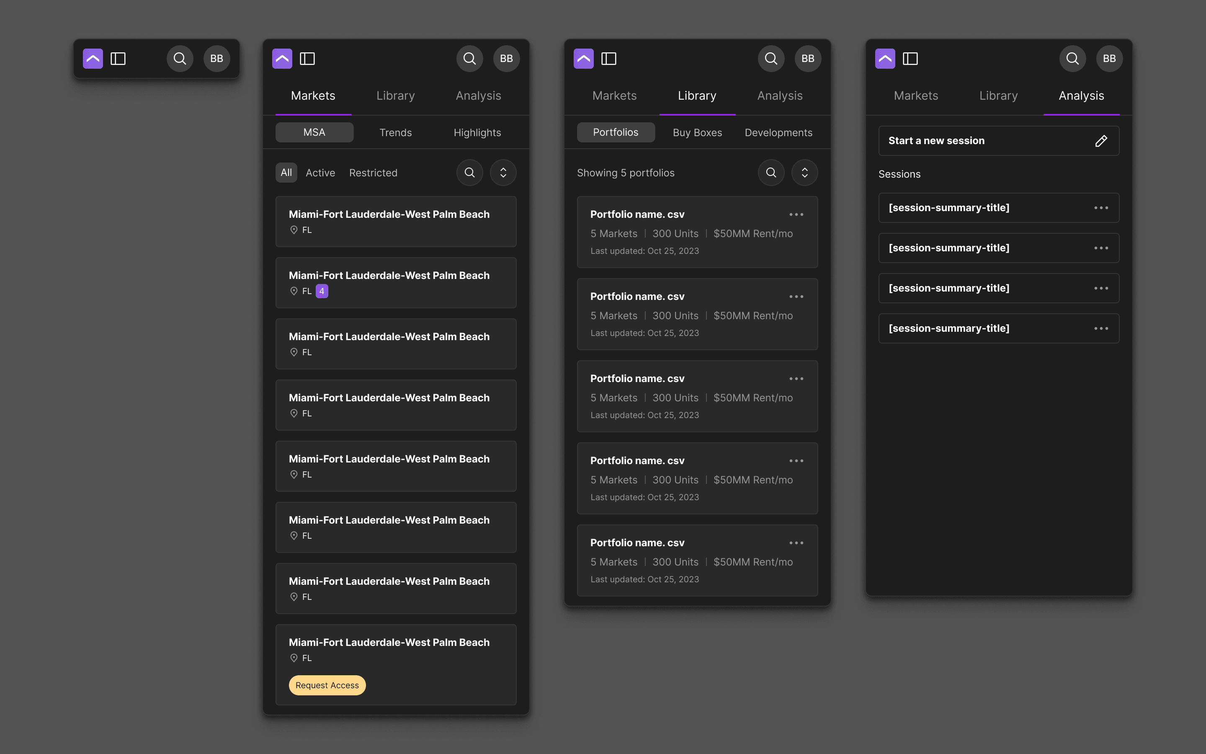Switch to the Developments sub-tab
The image size is (1206, 754).
[x=778, y=133]
